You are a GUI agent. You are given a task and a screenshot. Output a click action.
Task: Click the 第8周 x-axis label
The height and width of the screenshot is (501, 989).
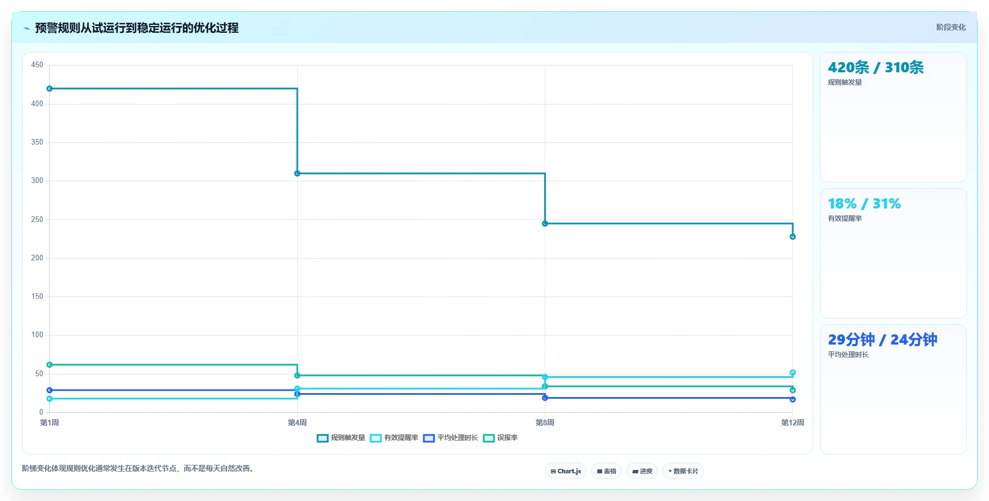pyautogui.click(x=545, y=422)
